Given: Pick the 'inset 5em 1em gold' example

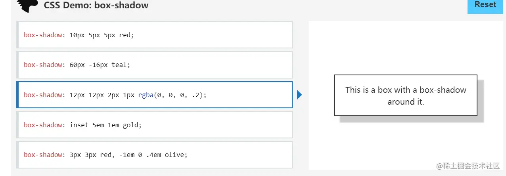Looking at the screenshot, I should coord(155,125).
